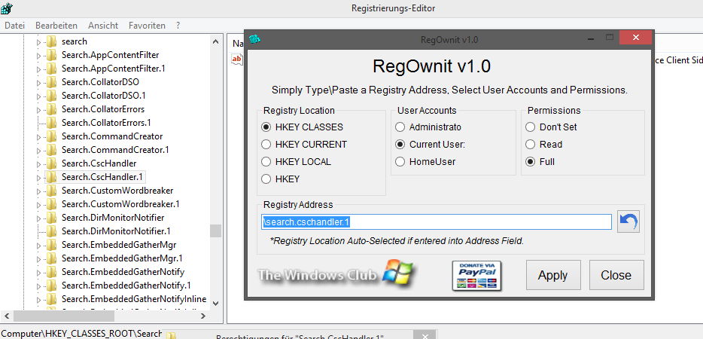Open the Ansicht menu
The width and height of the screenshot is (703, 339).
(103, 26)
